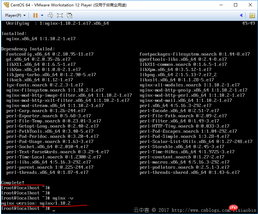This screenshot has height=214, width=258.
Task: Click 'lyx-fonts.noarch 0:2.2.3-1.el7' entry
Action: tap(45, 85)
